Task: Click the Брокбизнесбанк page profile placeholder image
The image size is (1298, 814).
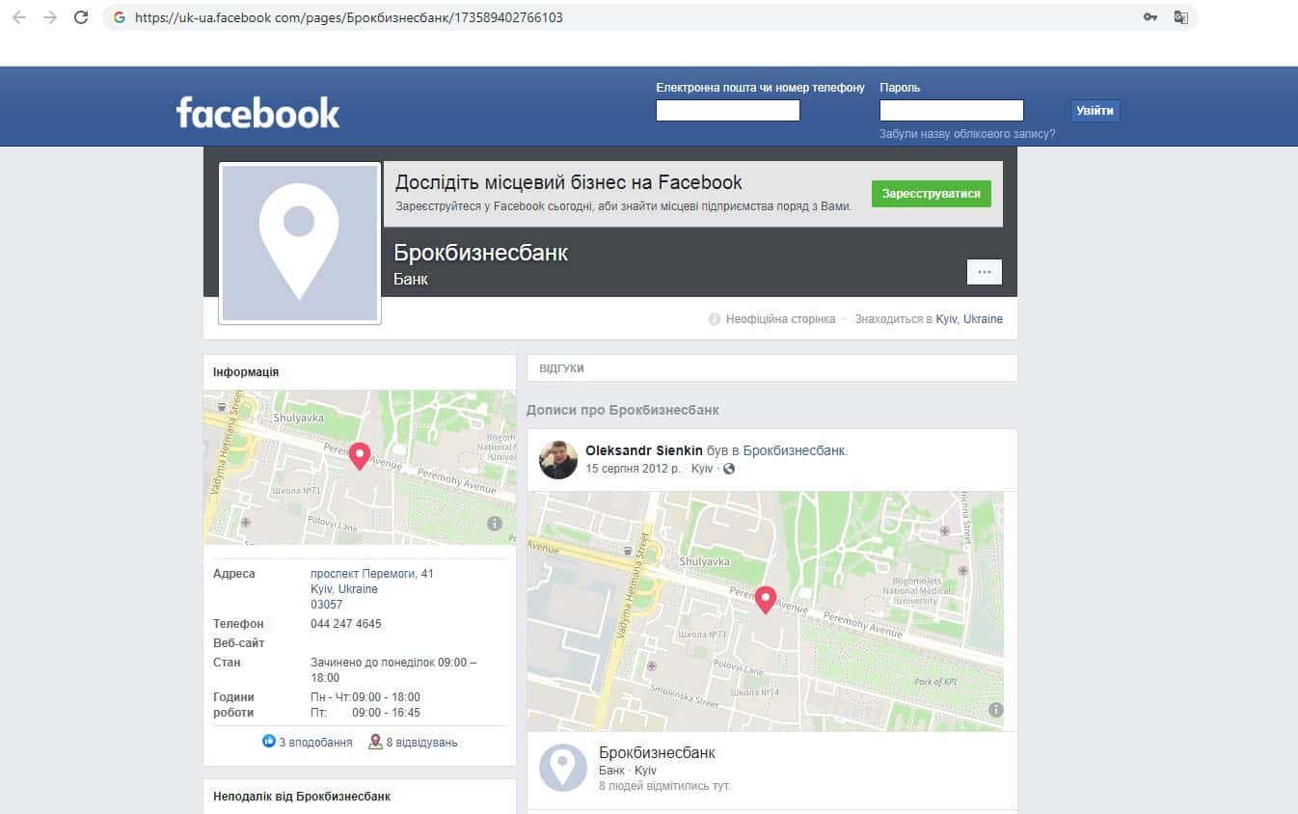Action: pos(299,242)
